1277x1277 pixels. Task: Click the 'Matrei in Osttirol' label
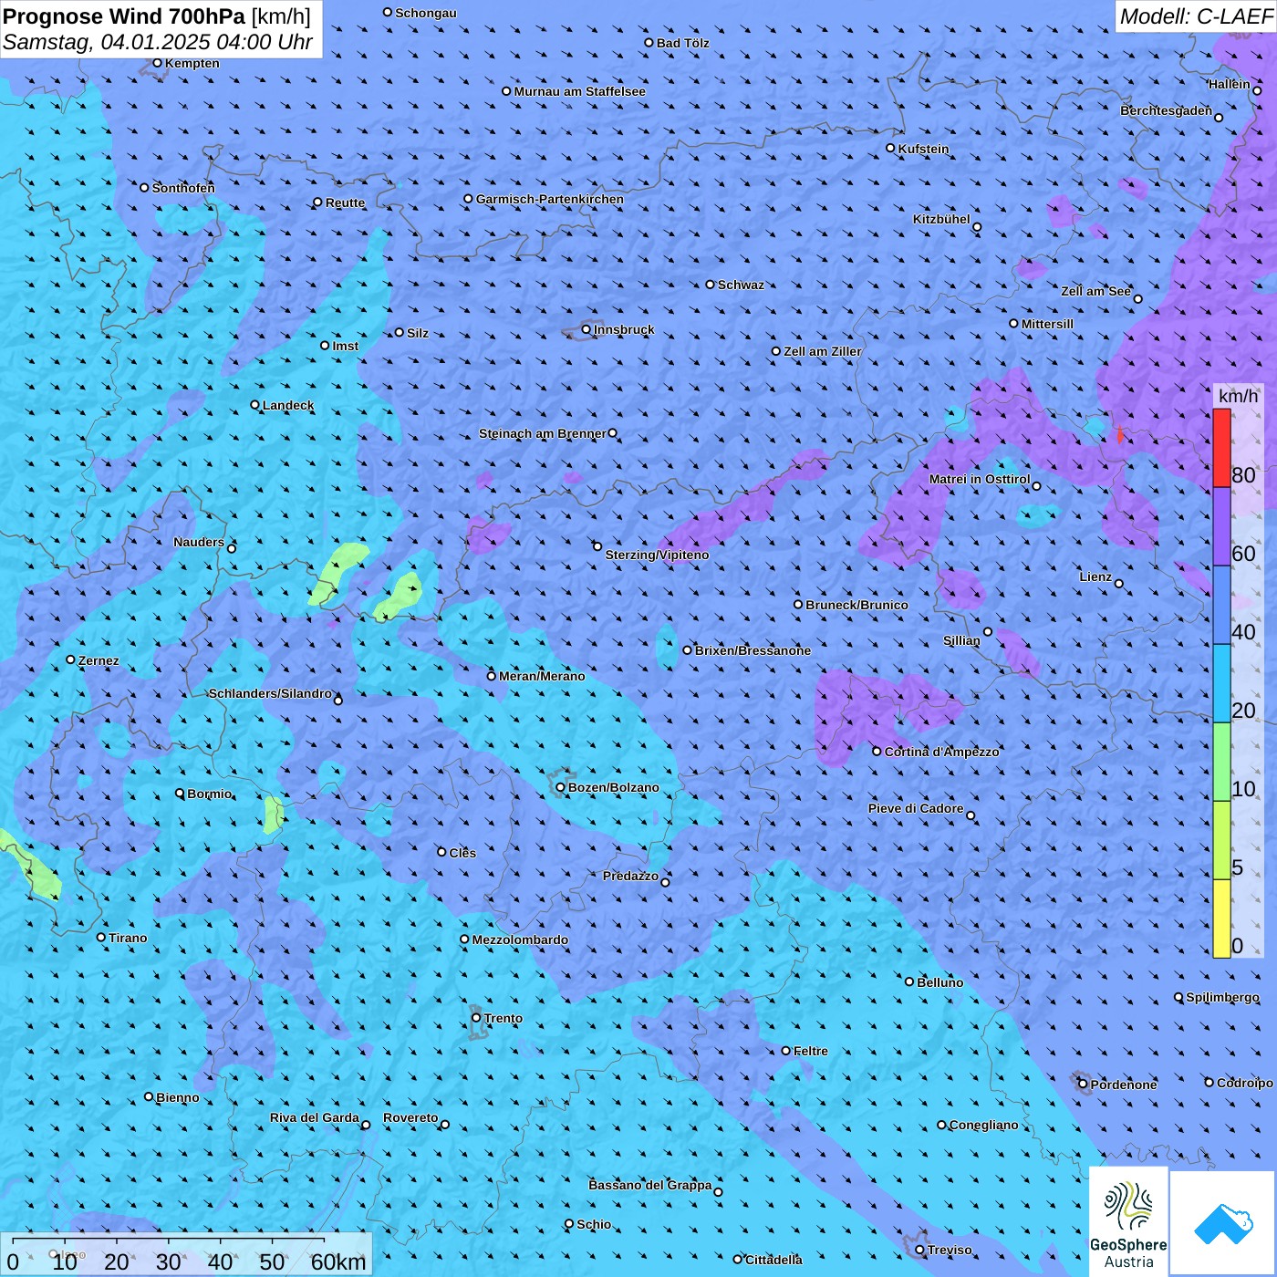(980, 479)
